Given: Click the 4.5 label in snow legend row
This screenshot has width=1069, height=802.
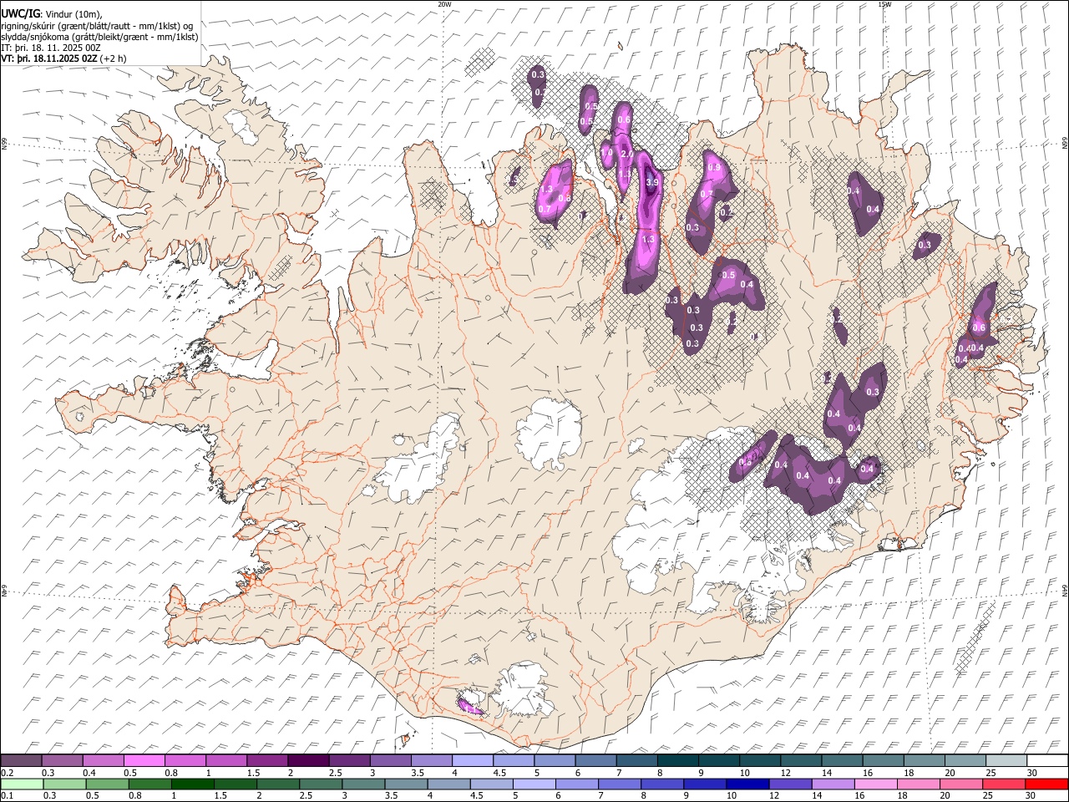Looking at the screenshot, I should pyautogui.click(x=499, y=773).
